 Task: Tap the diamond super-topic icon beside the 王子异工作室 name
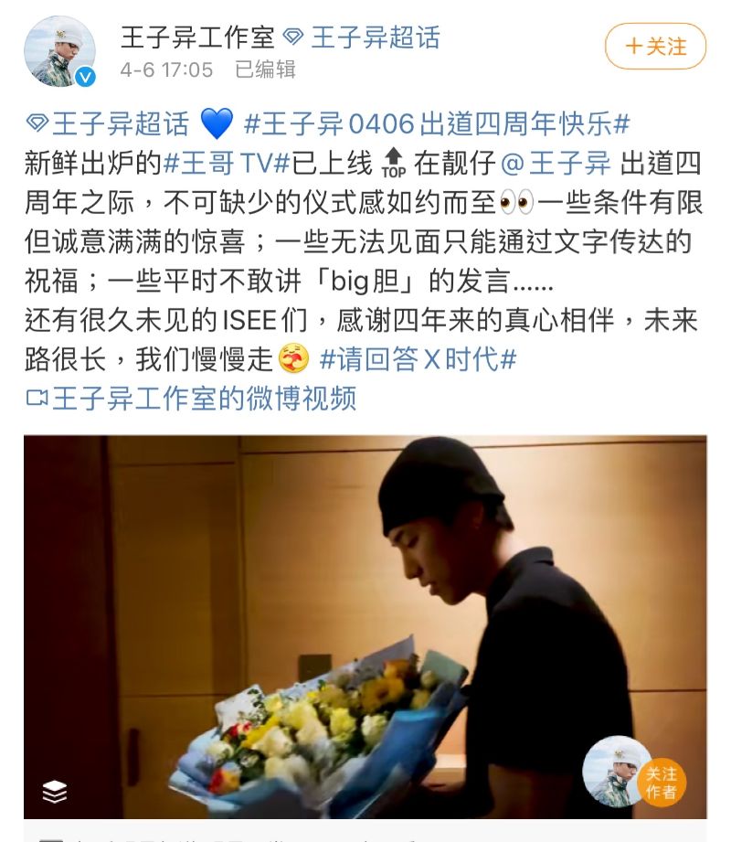pos(293,37)
